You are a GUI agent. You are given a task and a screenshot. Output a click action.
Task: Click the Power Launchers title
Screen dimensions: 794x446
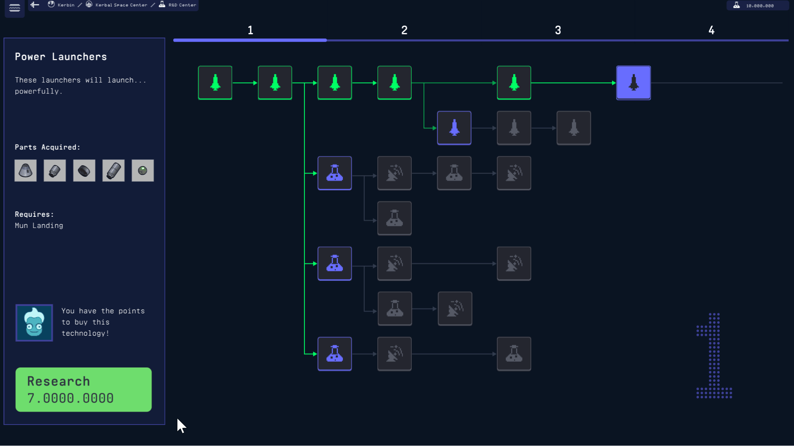61,57
